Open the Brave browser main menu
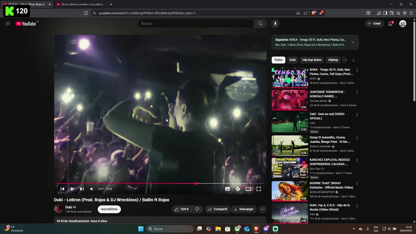This screenshot has width=416, height=234. tap(411, 13)
